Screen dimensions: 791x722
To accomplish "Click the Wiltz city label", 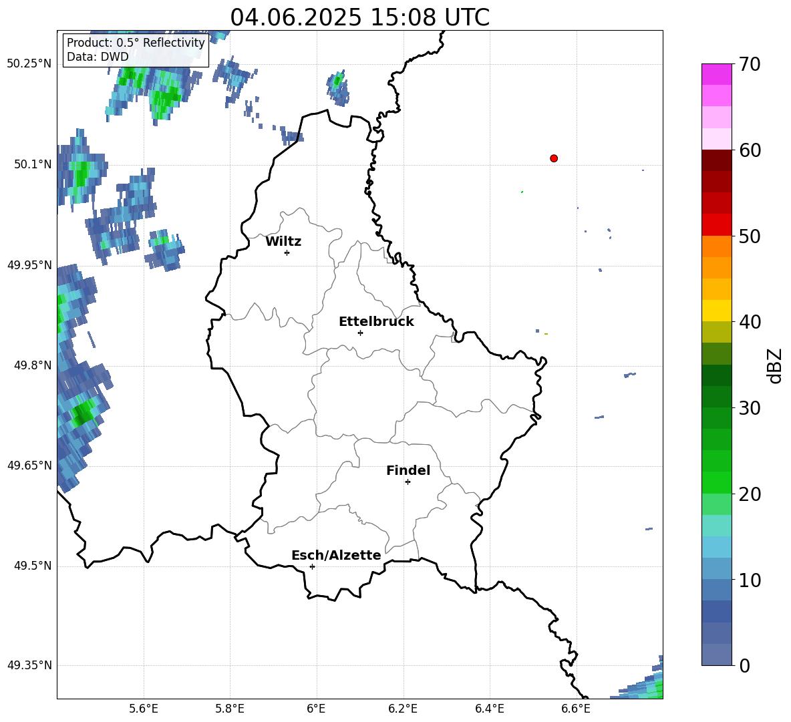I will (x=283, y=242).
